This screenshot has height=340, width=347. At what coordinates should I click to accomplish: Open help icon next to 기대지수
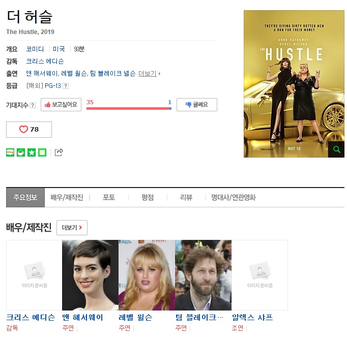[33, 105]
